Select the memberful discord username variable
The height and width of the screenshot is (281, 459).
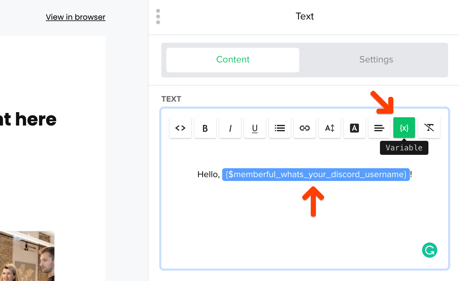(x=316, y=174)
